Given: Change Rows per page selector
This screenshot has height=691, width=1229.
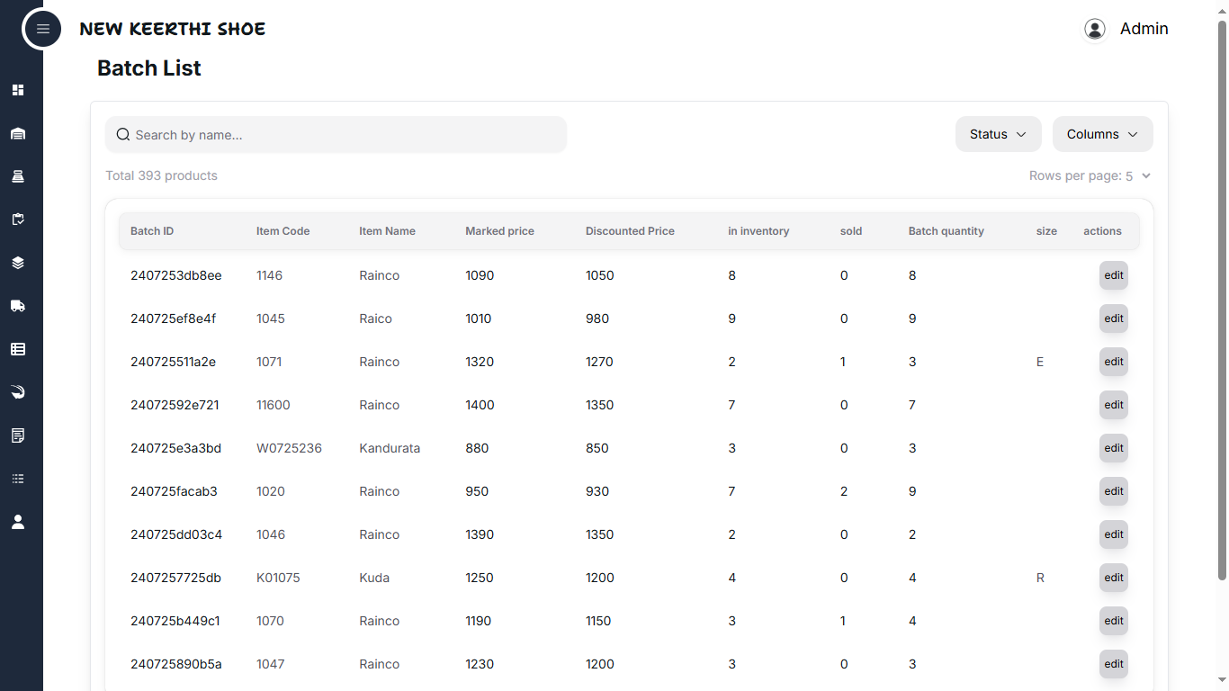Looking at the screenshot, I should (x=1138, y=176).
